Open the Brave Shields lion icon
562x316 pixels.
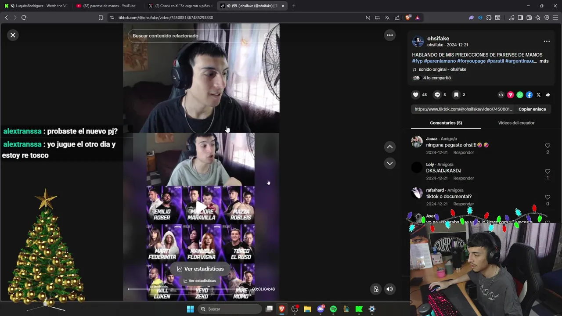pyautogui.click(x=408, y=18)
